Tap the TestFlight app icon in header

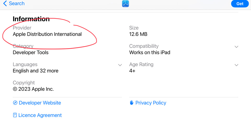[125, 4]
